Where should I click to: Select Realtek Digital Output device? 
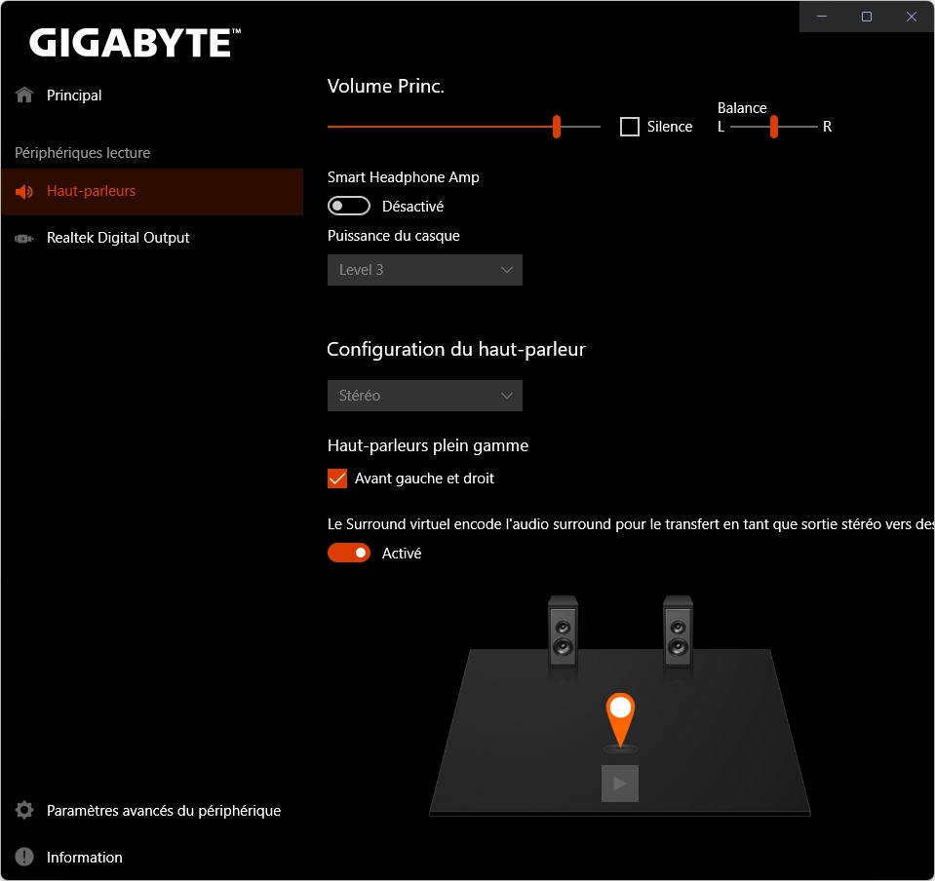[118, 238]
